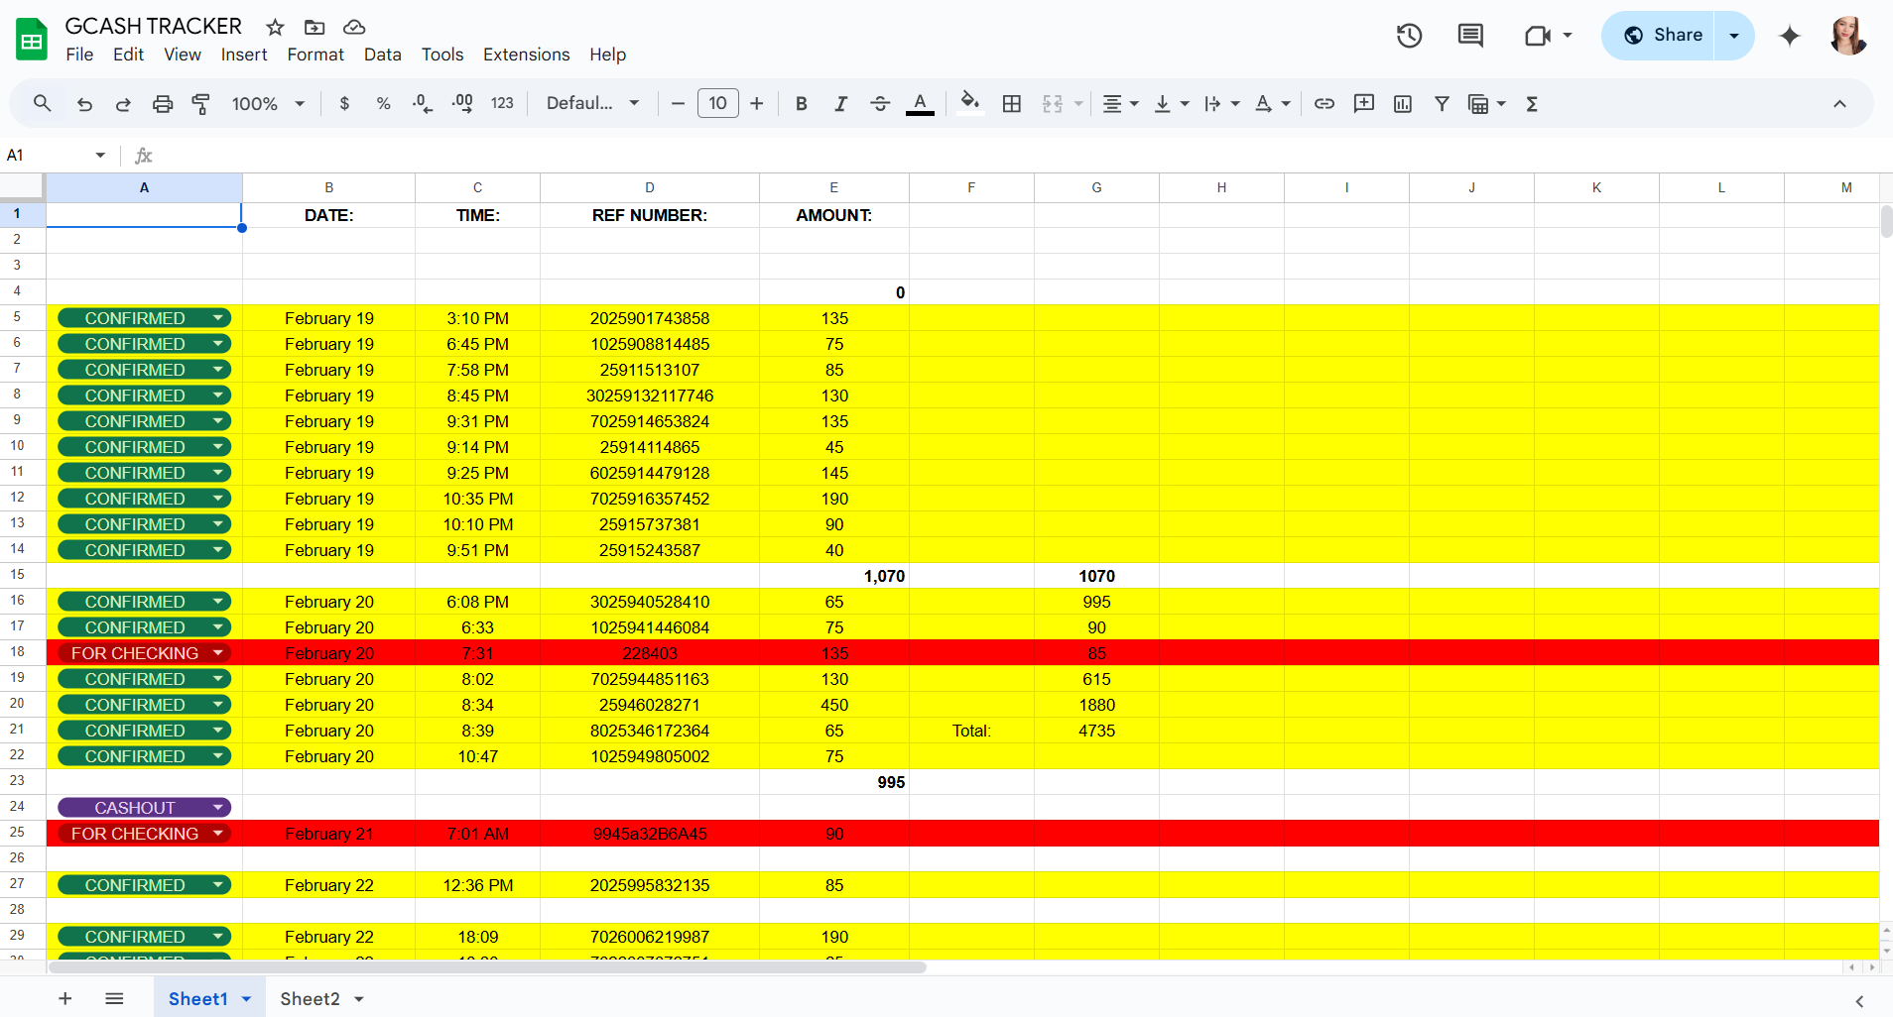The width and height of the screenshot is (1893, 1017).
Task: Add a new sheet
Action: (65, 998)
